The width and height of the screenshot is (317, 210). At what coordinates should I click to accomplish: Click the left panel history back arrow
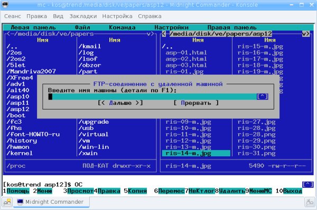click(x=8, y=34)
